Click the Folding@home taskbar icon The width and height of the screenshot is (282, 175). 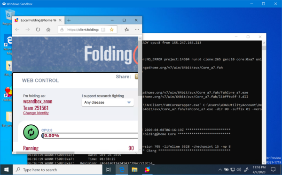147,169
